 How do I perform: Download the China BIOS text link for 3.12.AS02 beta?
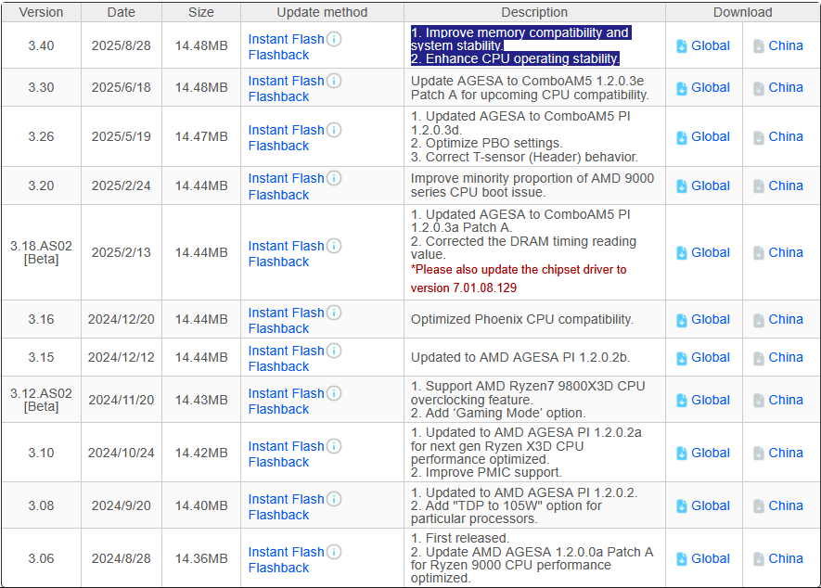786,400
